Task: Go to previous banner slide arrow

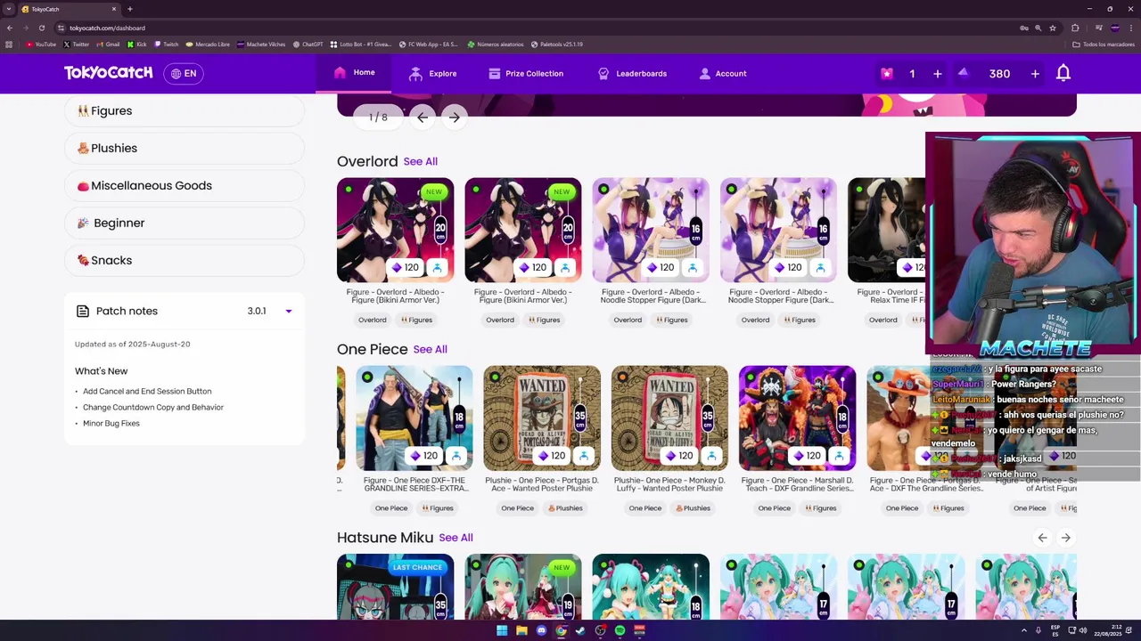Action: point(423,117)
